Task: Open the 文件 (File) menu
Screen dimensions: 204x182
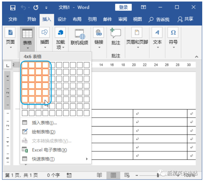Action: (13, 19)
